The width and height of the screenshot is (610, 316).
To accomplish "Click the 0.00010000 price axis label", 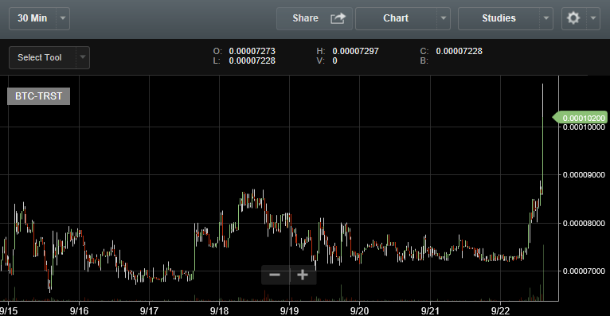I will point(584,127).
